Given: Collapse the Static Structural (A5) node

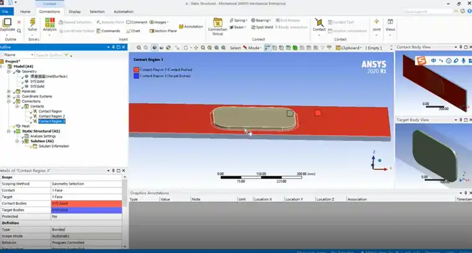Looking at the screenshot, I should pyautogui.click(x=9, y=131).
